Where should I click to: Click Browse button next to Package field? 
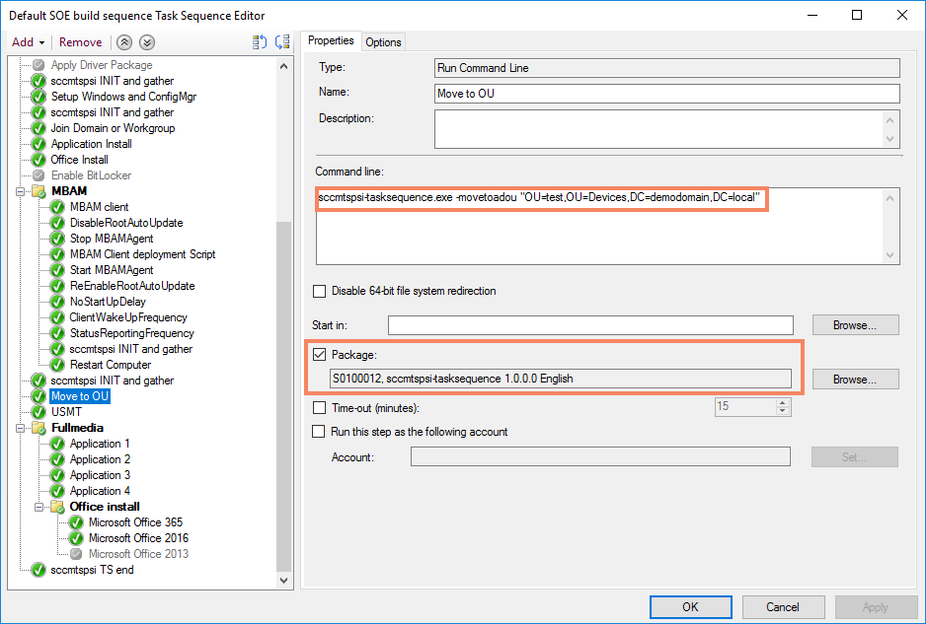[855, 380]
